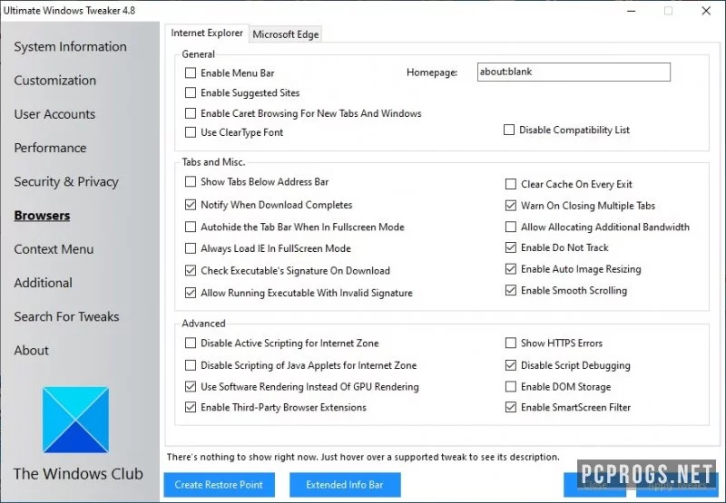
Task: Enable Caret Browsing For New Tabs
Action: pyautogui.click(x=191, y=113)
